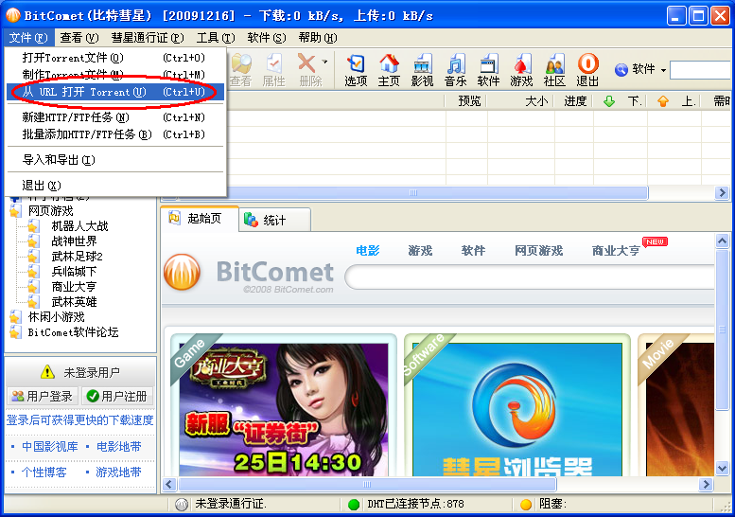Open the 影视 video toolbar icon
The width and height of the screenshot is (735, 517).
(x=422, y=70)
